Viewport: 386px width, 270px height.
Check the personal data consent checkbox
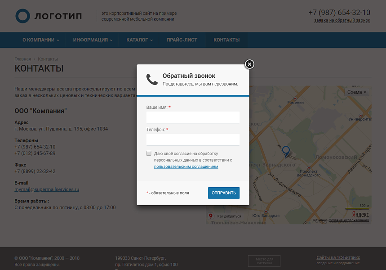149,153
